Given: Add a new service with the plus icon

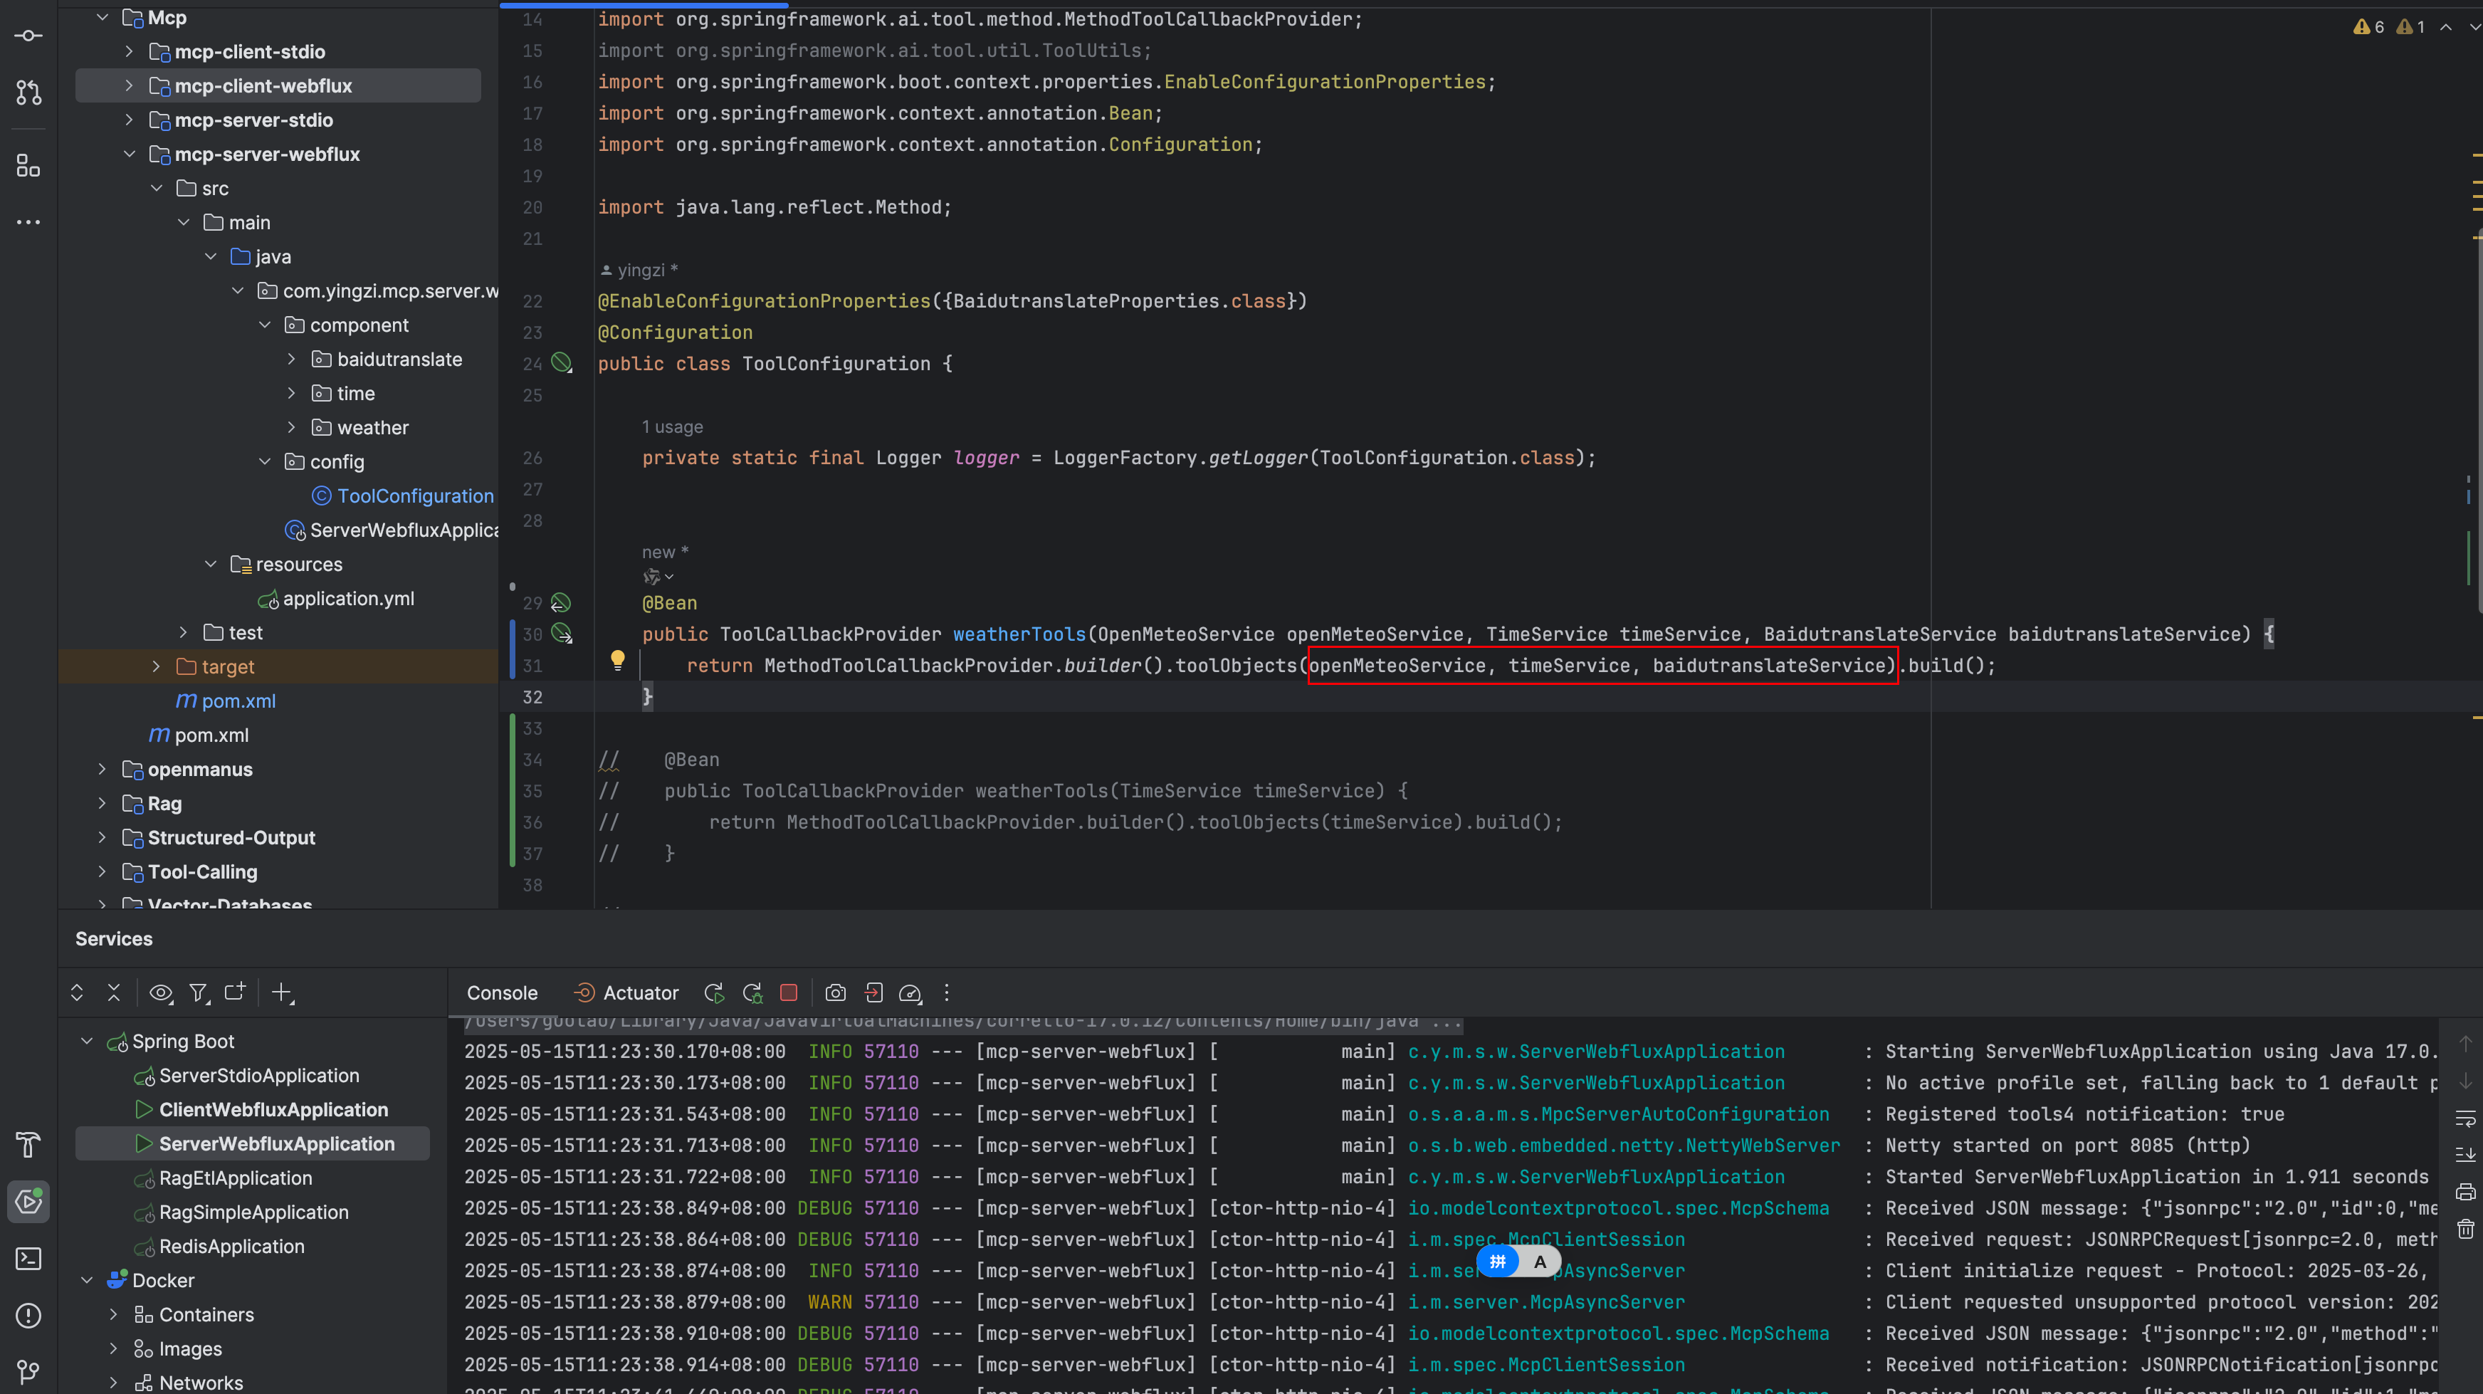Looking at the screenshot, I should click(x=281, y=993).
